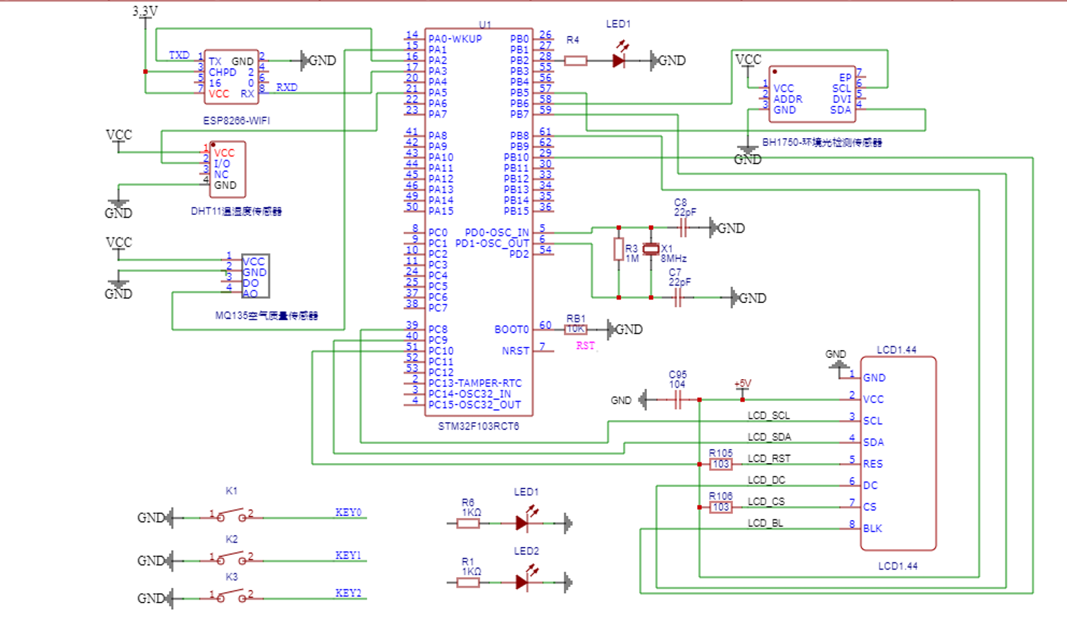Click the GND symbol under BH1750 sensor
1067x623 pixels.
[x=748, y=156]
